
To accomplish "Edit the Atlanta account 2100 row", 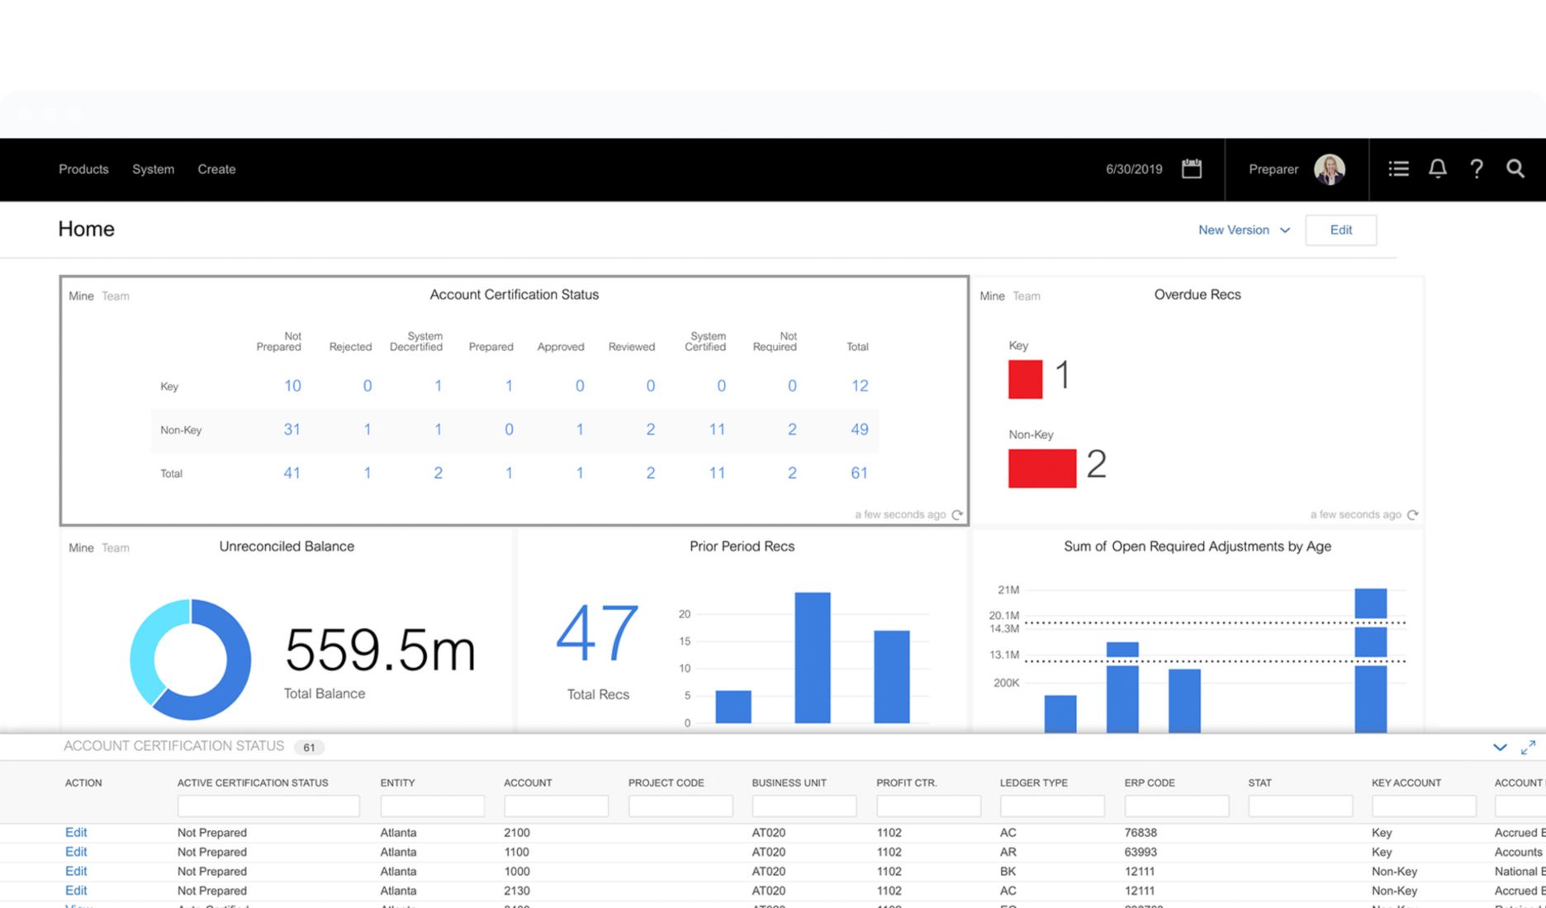I will (75, 832).
